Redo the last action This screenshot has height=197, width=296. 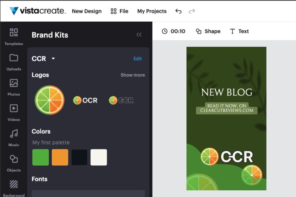tap(192, 11)
